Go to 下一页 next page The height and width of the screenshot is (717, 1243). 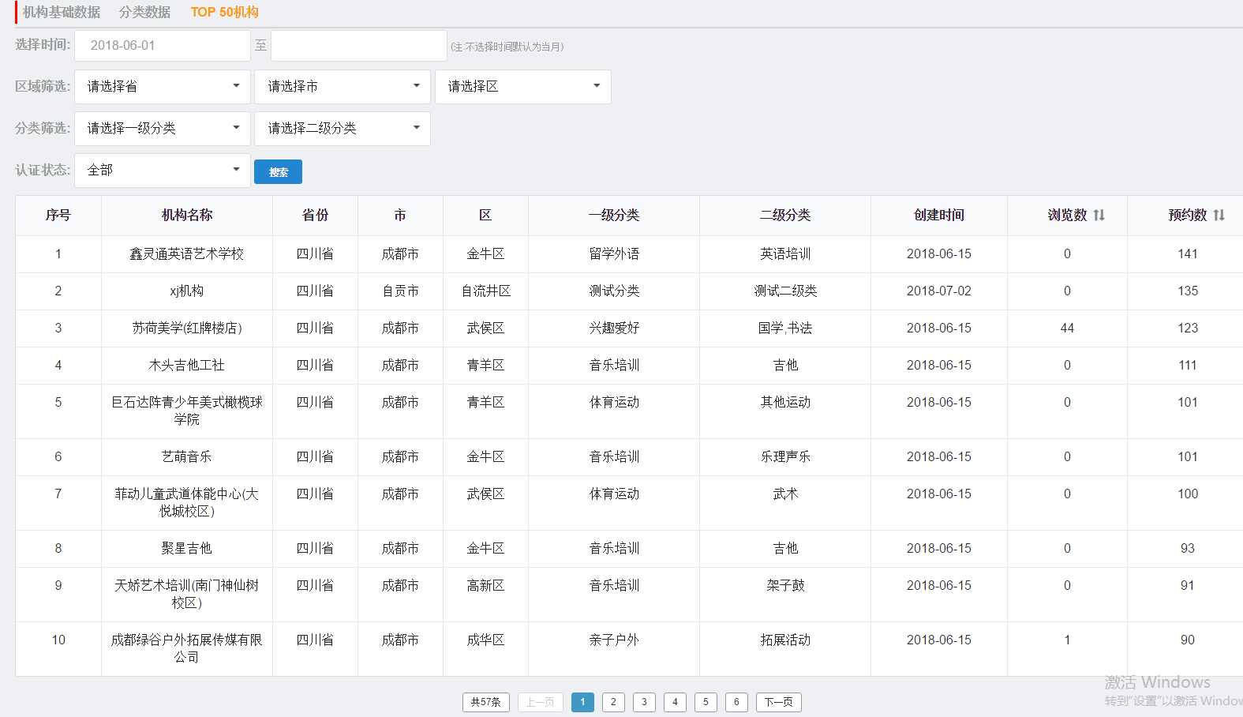coord(778,702)
